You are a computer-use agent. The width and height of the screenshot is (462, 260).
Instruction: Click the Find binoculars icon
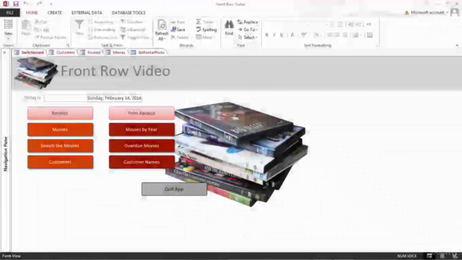(x=229, y=25)
